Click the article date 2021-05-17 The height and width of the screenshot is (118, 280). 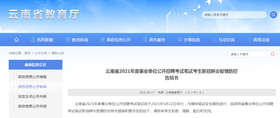pos(147,92)
